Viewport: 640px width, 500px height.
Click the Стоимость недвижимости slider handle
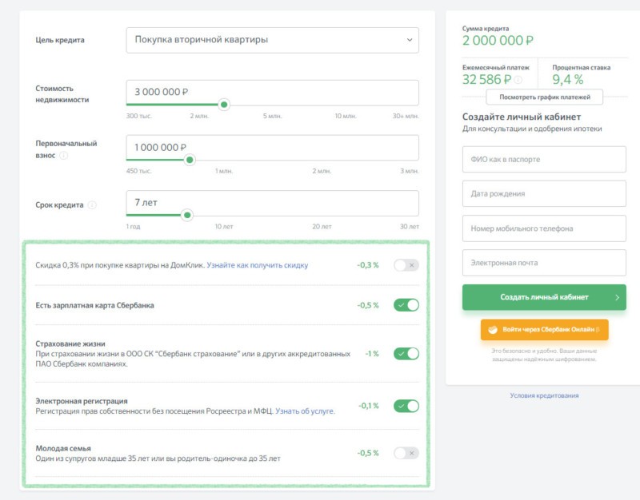pos(224,105)
